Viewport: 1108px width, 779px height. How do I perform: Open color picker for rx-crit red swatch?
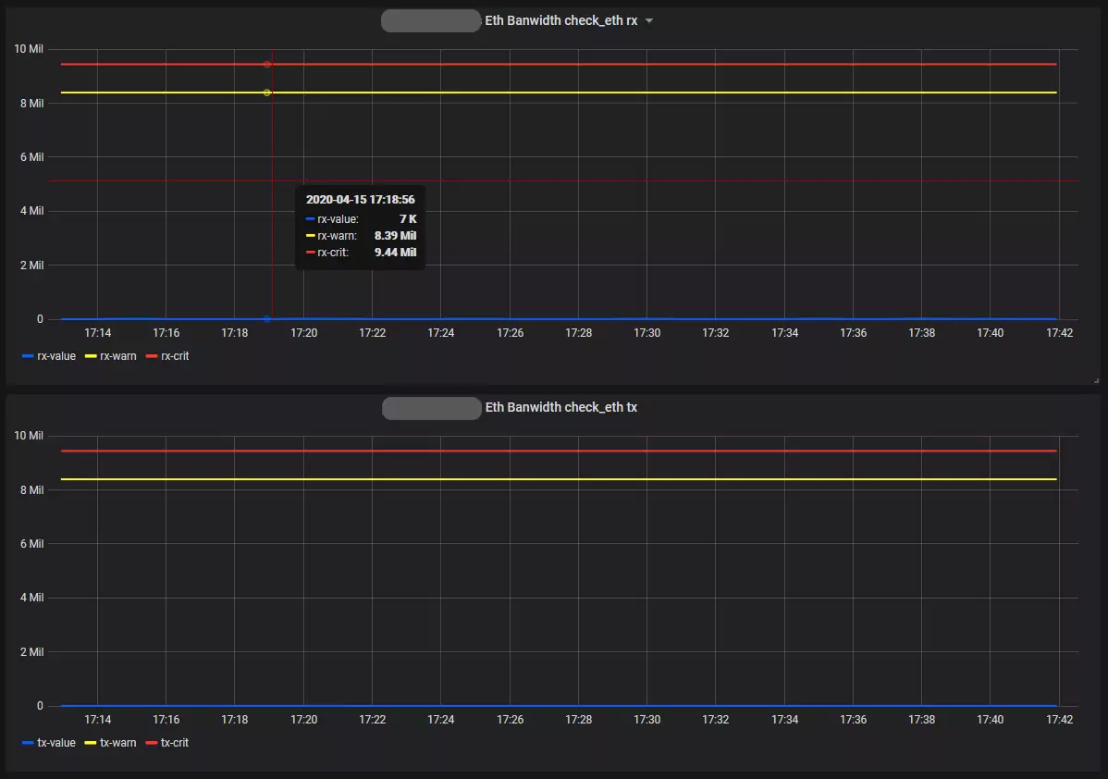pos(152,356)
